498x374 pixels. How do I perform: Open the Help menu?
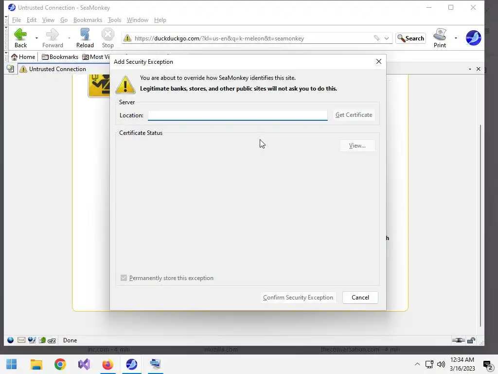pyautogui.click(x=160, y=19)
